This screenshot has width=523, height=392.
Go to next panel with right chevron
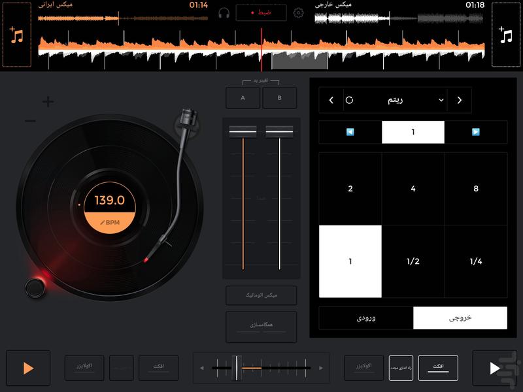[459, 100]
